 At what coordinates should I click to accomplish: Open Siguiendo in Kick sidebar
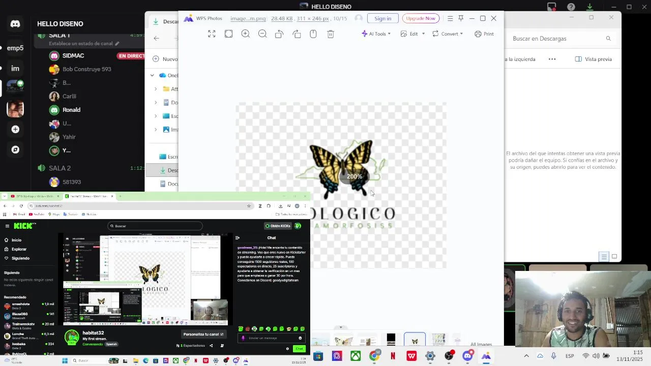[x=17, y=258]
